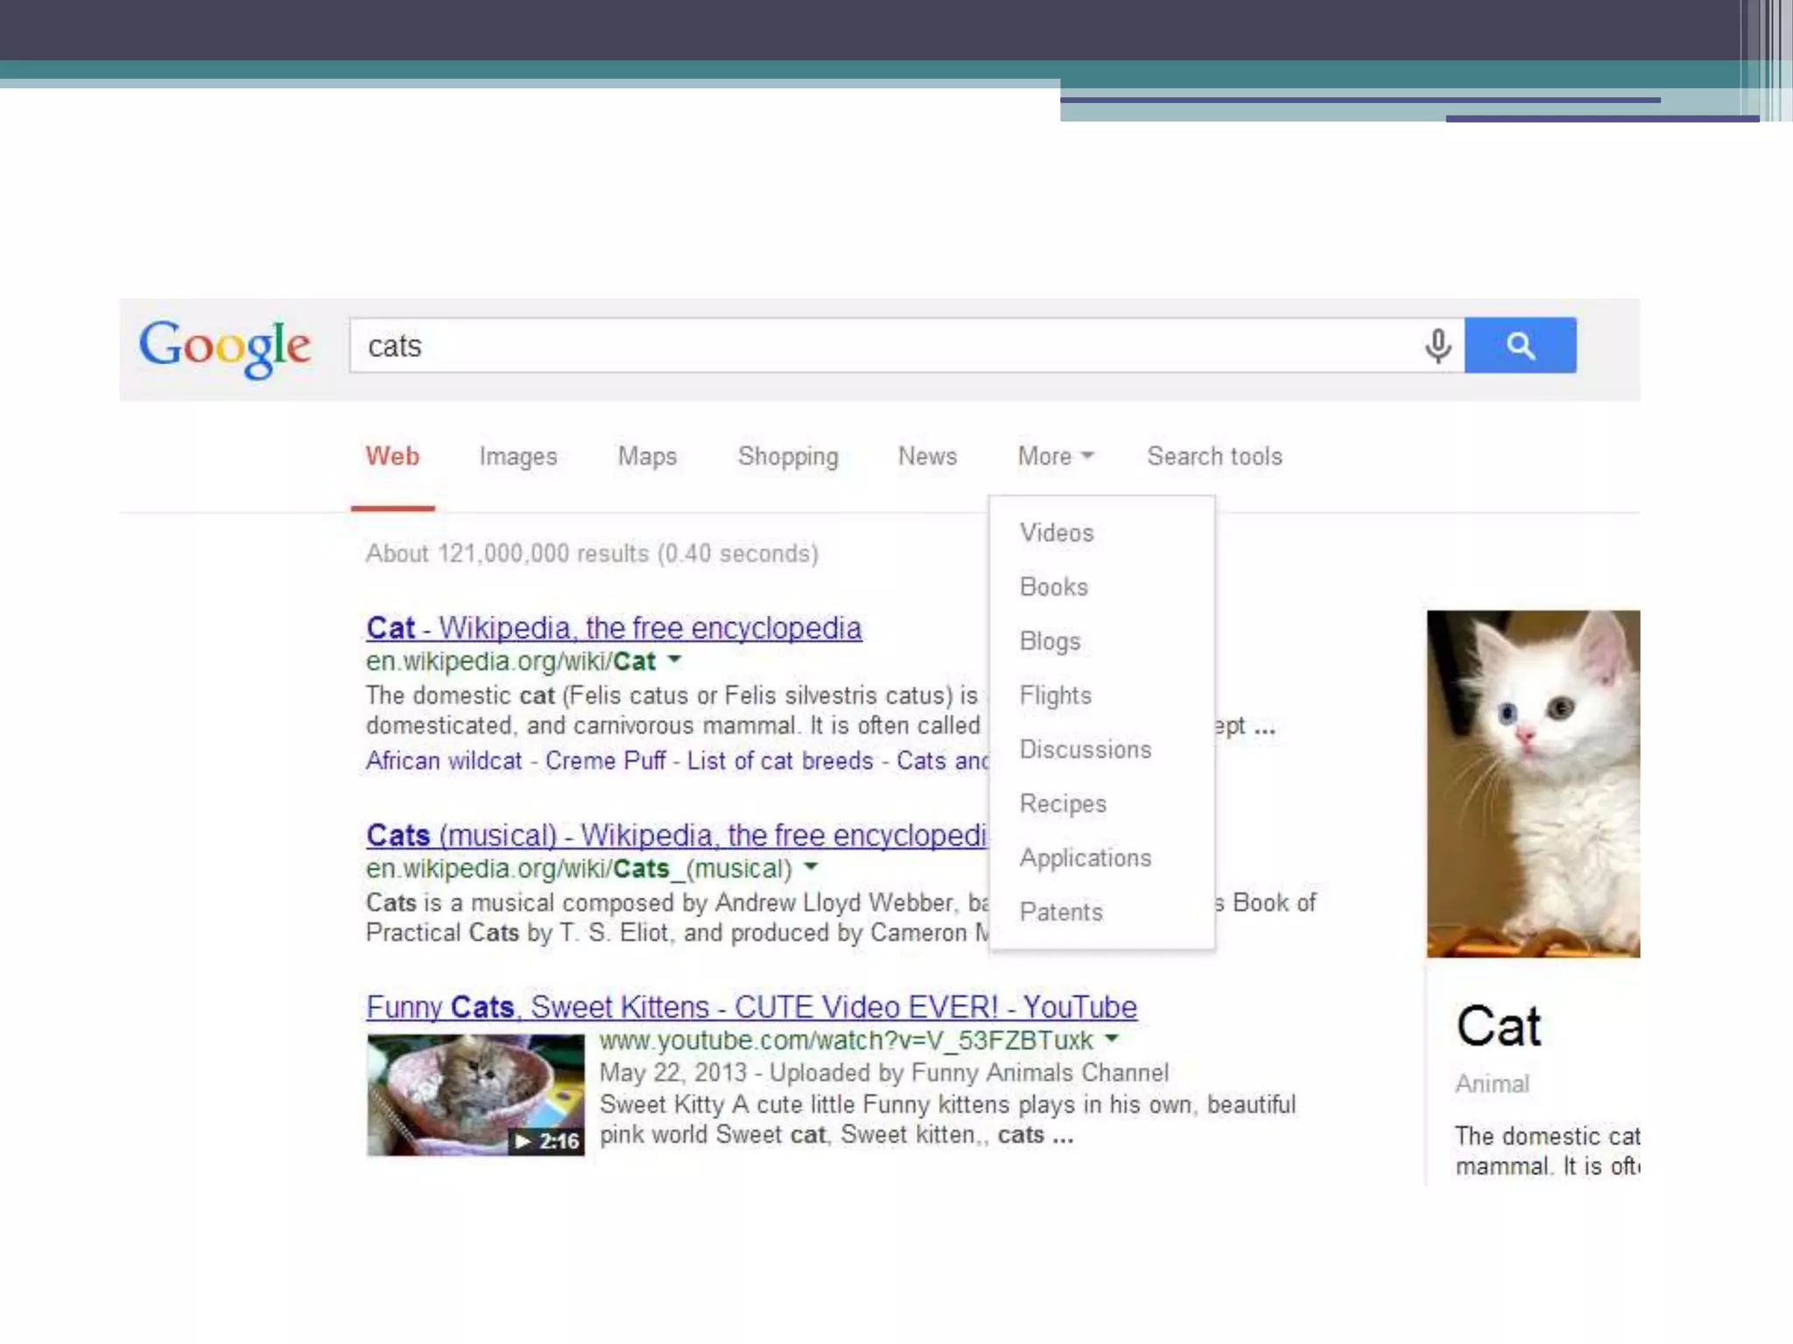
Task: Open the African wildcat sitelink
Action: (444, 761)
